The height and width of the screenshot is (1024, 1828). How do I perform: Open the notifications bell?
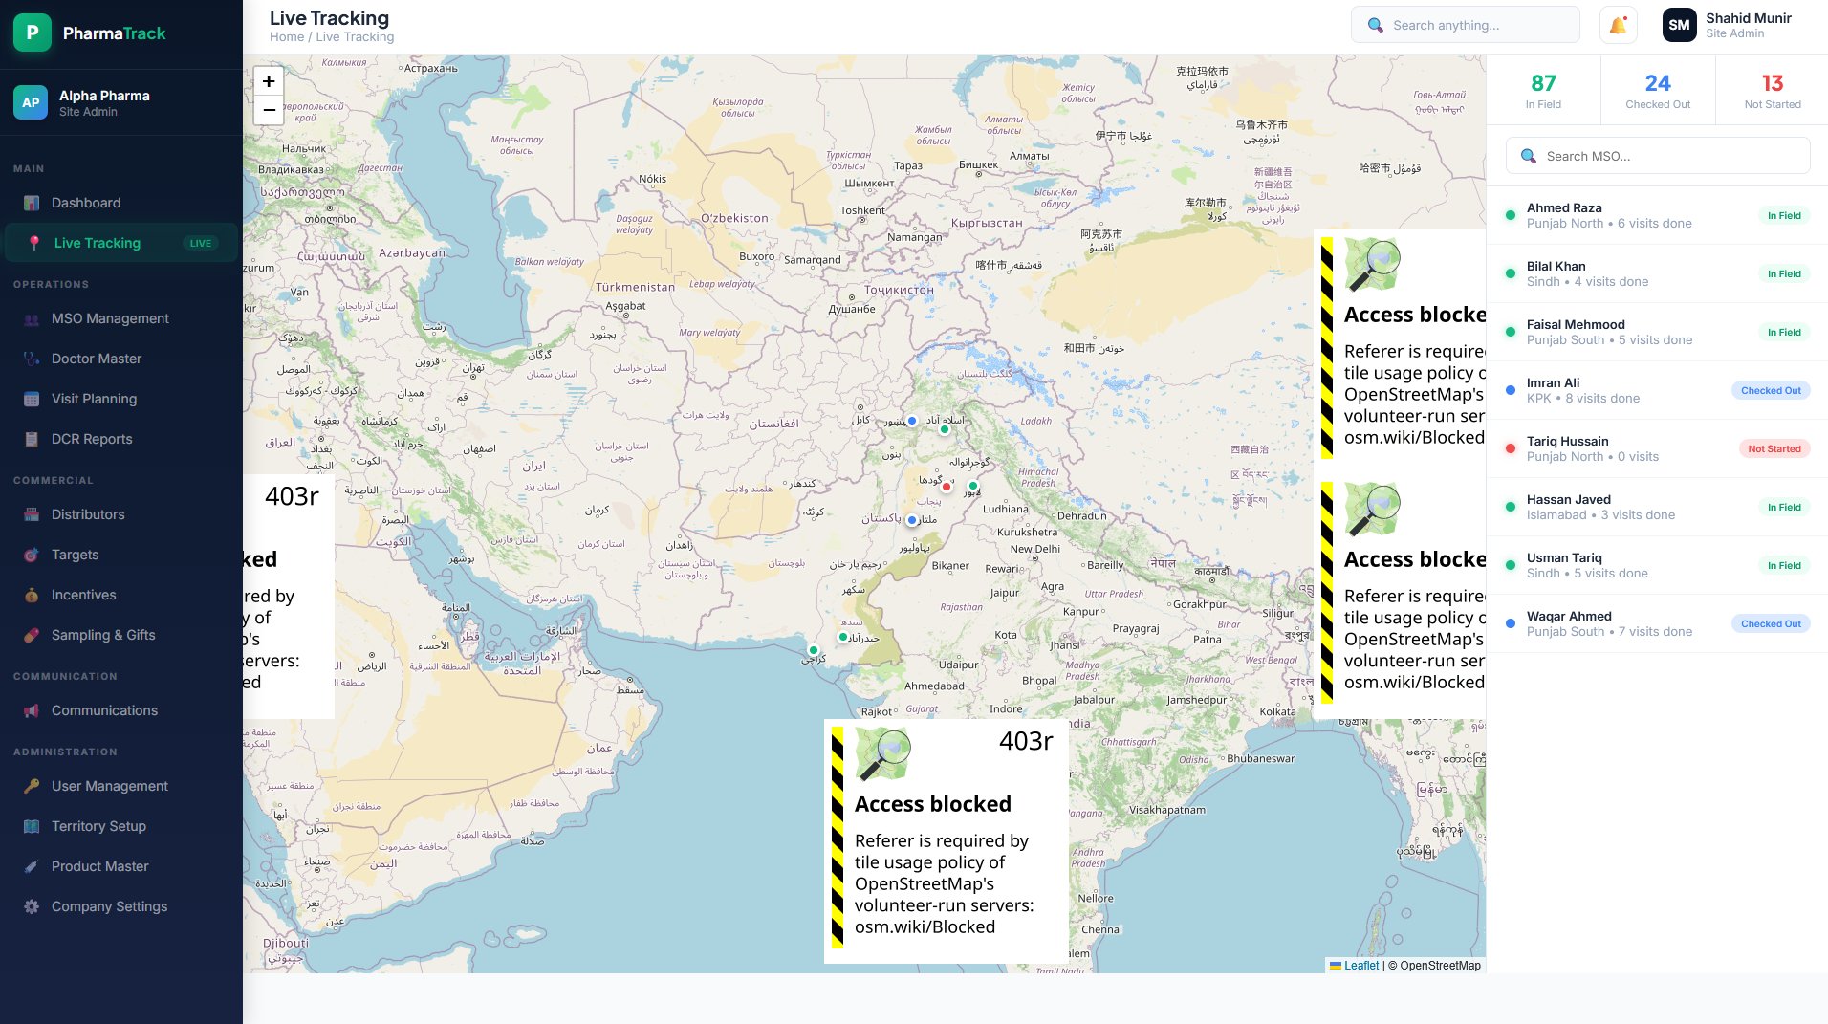(x=1618, y=25)
